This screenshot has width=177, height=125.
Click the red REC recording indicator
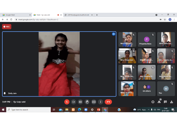point(7,27)
